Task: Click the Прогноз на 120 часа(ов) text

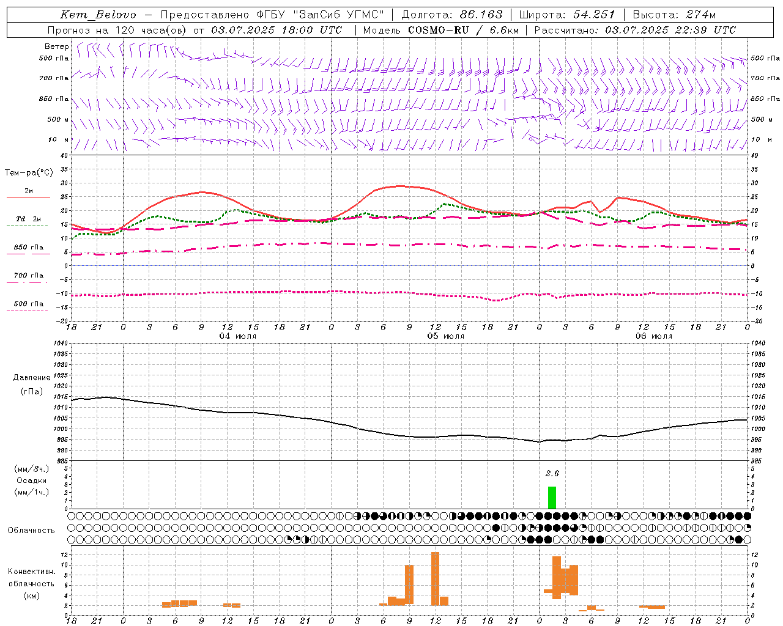Action: tap(117, 30)
